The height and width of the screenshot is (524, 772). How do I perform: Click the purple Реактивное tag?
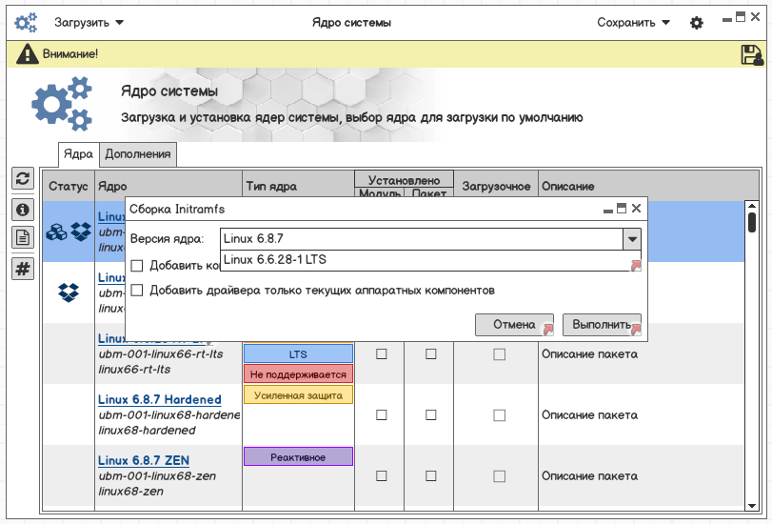point(298,457)
